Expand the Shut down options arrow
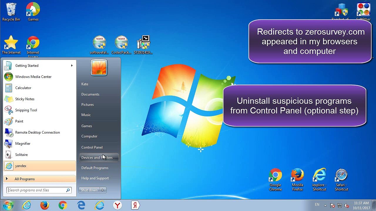This screenshot has width=376, height=211. [103, 190]
